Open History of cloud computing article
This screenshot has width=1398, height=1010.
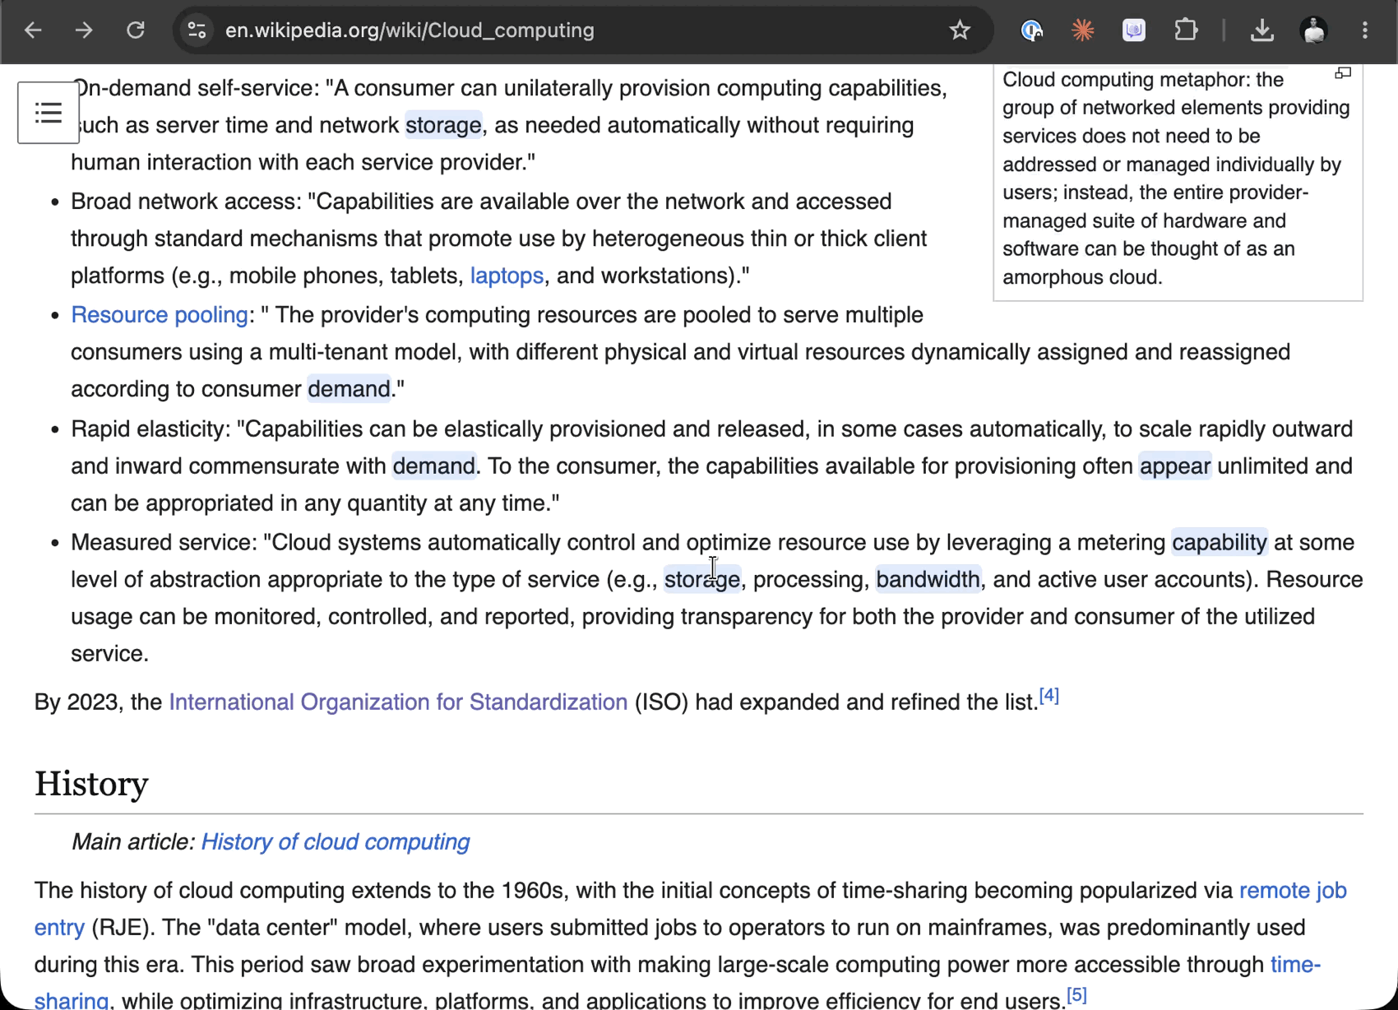point(336,842)
